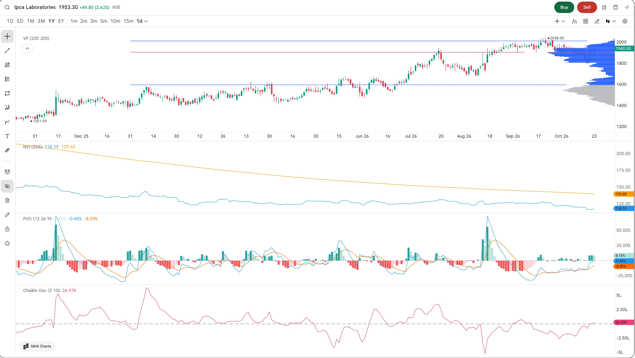635x358 pixels.
Task: Switch to the 5Y range
Action: [x=61, y=21]
